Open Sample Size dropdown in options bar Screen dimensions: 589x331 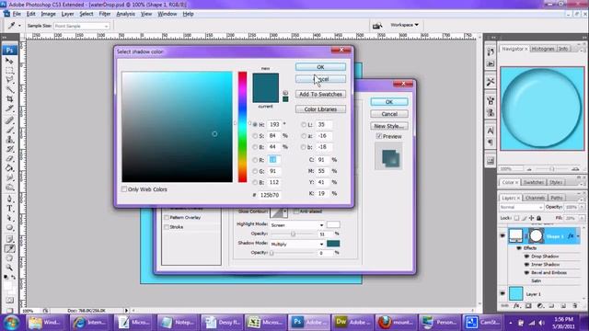(82, 26)
